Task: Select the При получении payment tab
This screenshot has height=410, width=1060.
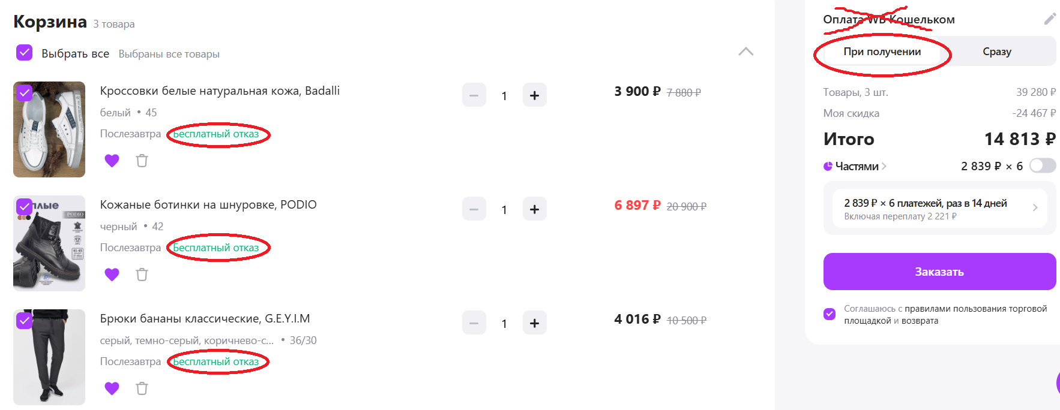Action: [882, 52]
